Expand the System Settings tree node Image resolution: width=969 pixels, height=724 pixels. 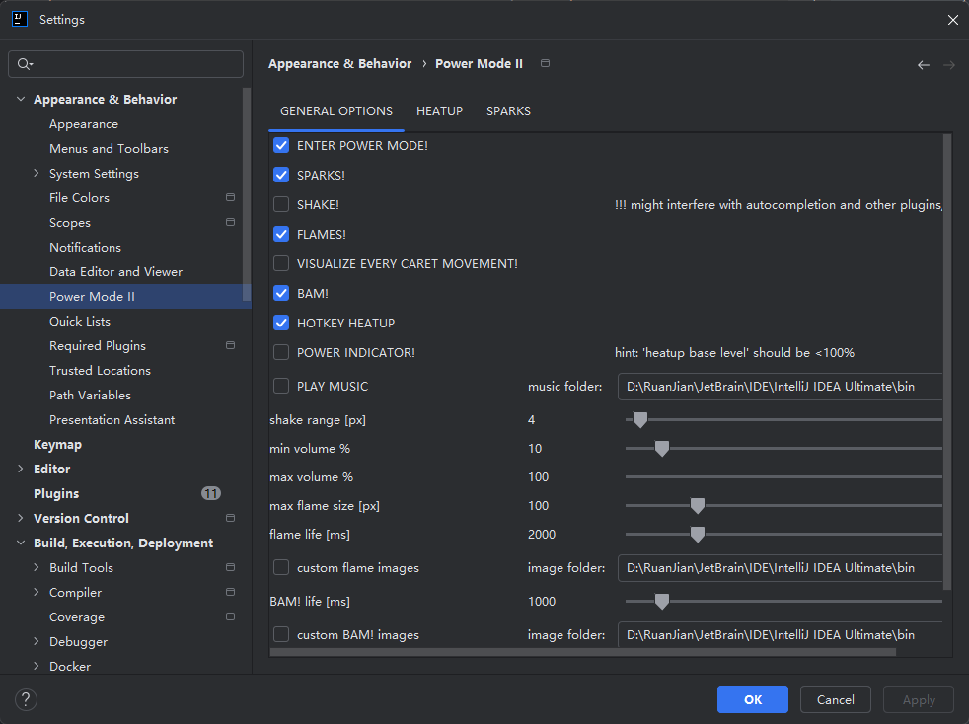click(x=37, y=174)
